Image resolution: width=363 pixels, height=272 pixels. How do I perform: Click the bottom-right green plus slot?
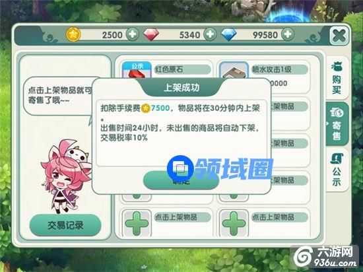pyautogui.click(x=234, y=223)
